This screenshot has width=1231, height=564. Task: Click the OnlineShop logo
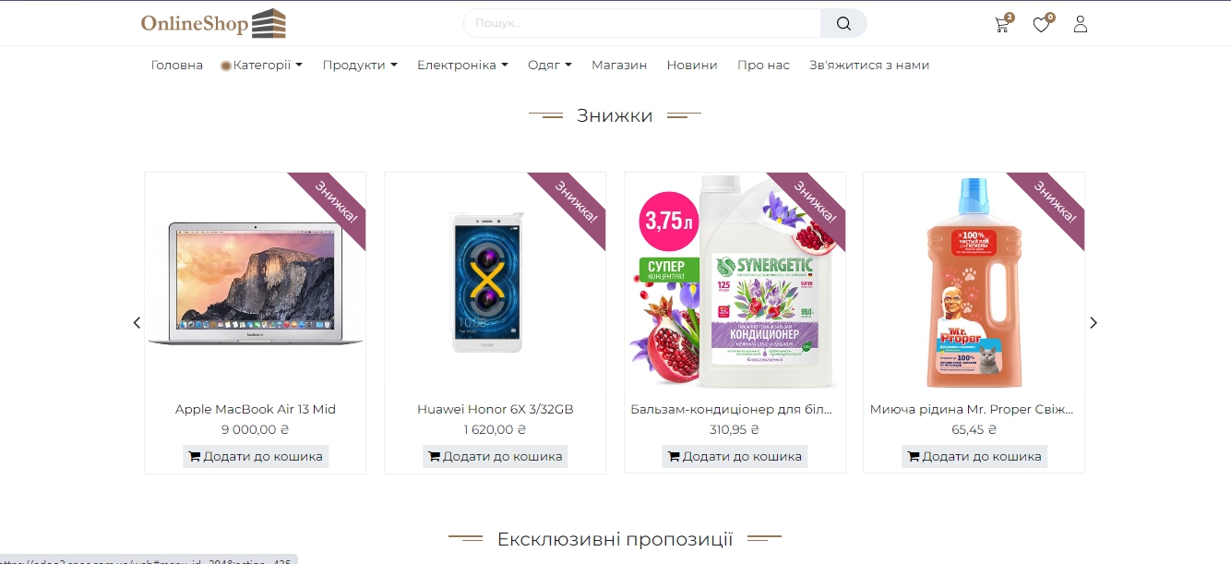pos(213,23)
